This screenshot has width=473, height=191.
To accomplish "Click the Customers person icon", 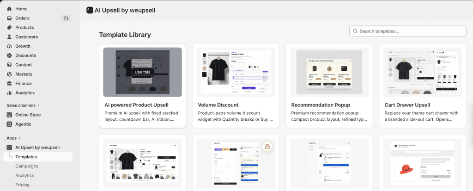I will click(x=9, y=37).
